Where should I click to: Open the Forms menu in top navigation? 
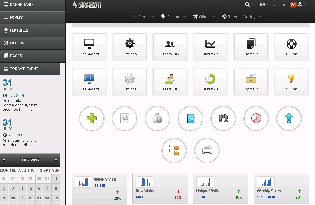143,17
